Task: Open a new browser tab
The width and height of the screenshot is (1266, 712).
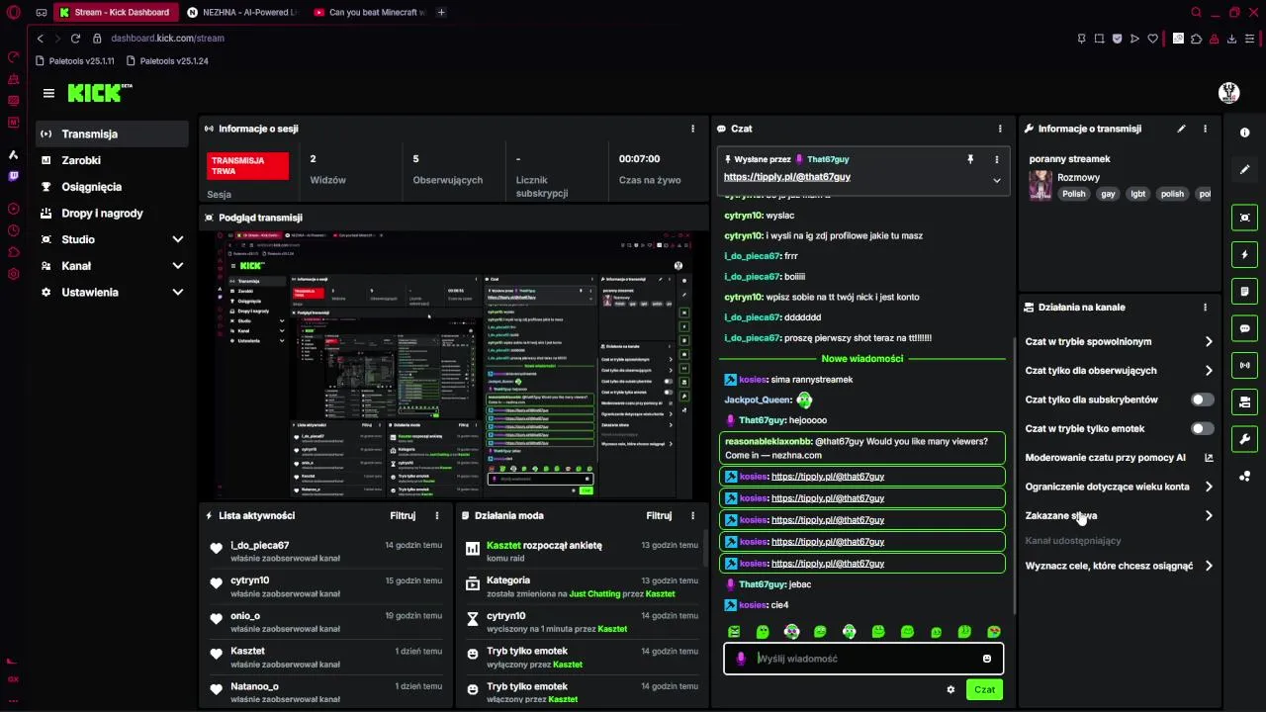Action: [x=441, y=13]
